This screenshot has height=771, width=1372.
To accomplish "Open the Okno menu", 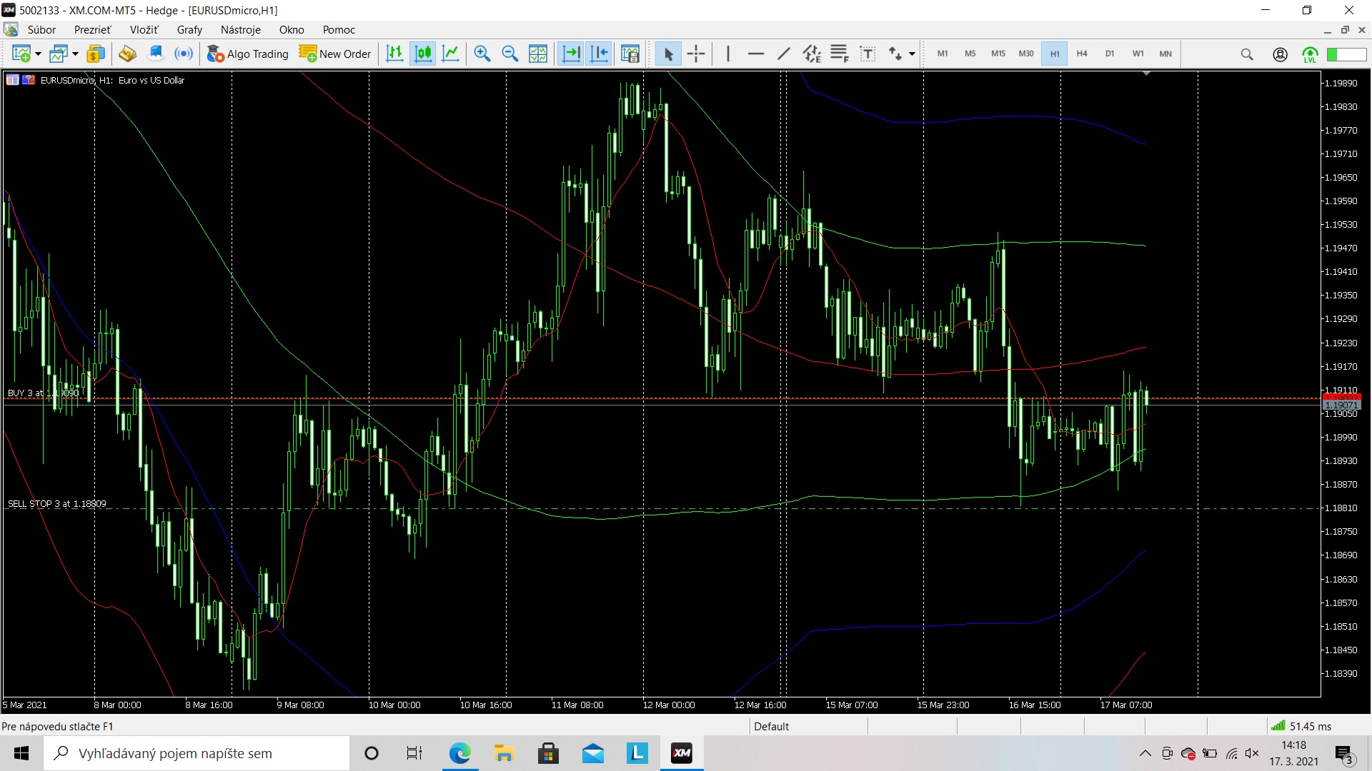I will [x=292, y=30].
